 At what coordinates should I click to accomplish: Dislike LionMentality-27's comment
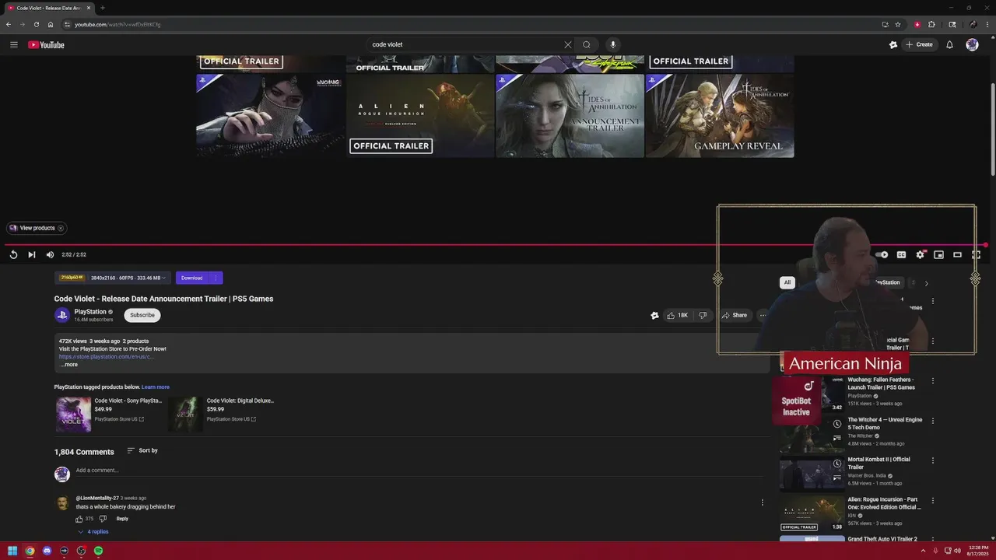103,519
